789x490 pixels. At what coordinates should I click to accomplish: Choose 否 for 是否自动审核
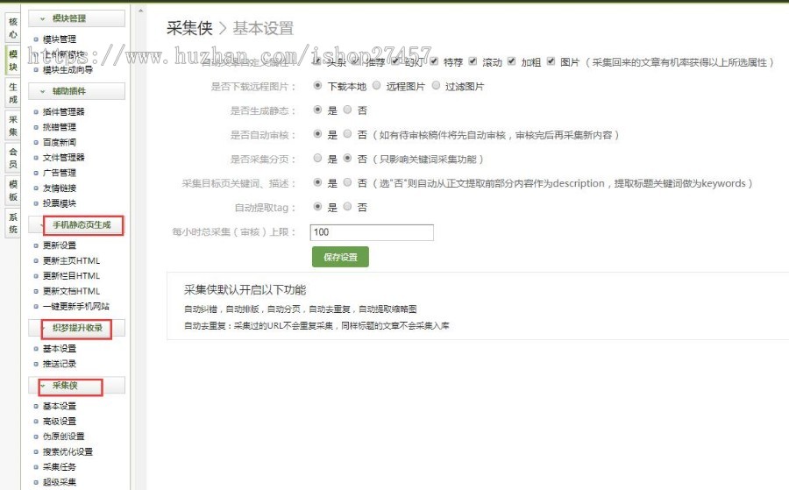click(x=347, y=134)
